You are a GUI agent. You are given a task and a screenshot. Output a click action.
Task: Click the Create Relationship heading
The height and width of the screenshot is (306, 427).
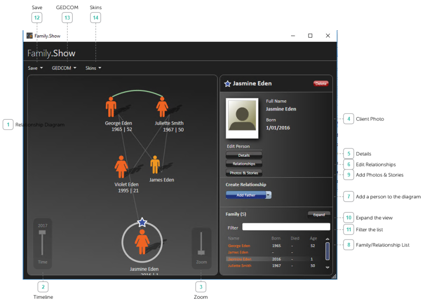click(246, 185)
